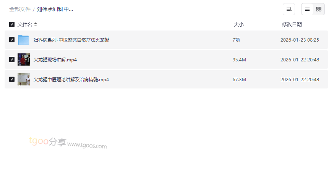Click the 火龙罐中医理论讲解 video thumbnail
Screen dimensions: 334x196
[x=24, y=79]
